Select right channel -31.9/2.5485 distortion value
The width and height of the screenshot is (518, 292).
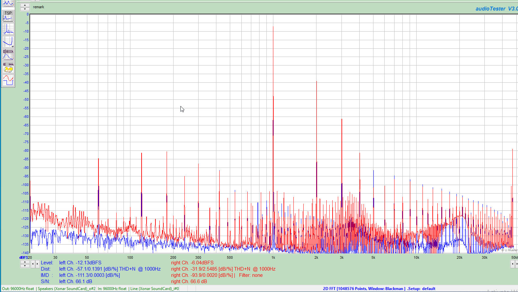click(x=223, y=269)
